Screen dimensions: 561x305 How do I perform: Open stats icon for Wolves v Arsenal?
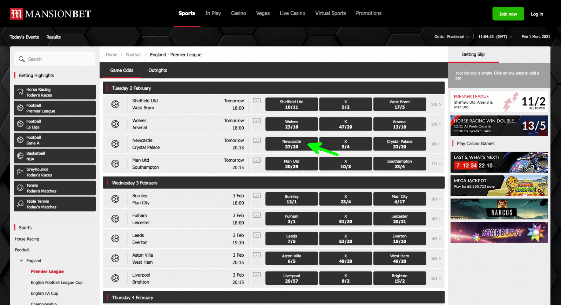pos(257,121)
